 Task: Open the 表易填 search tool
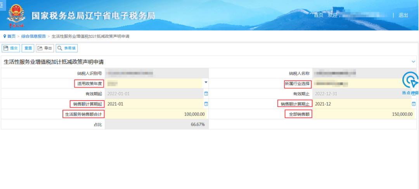coord(66,48)
